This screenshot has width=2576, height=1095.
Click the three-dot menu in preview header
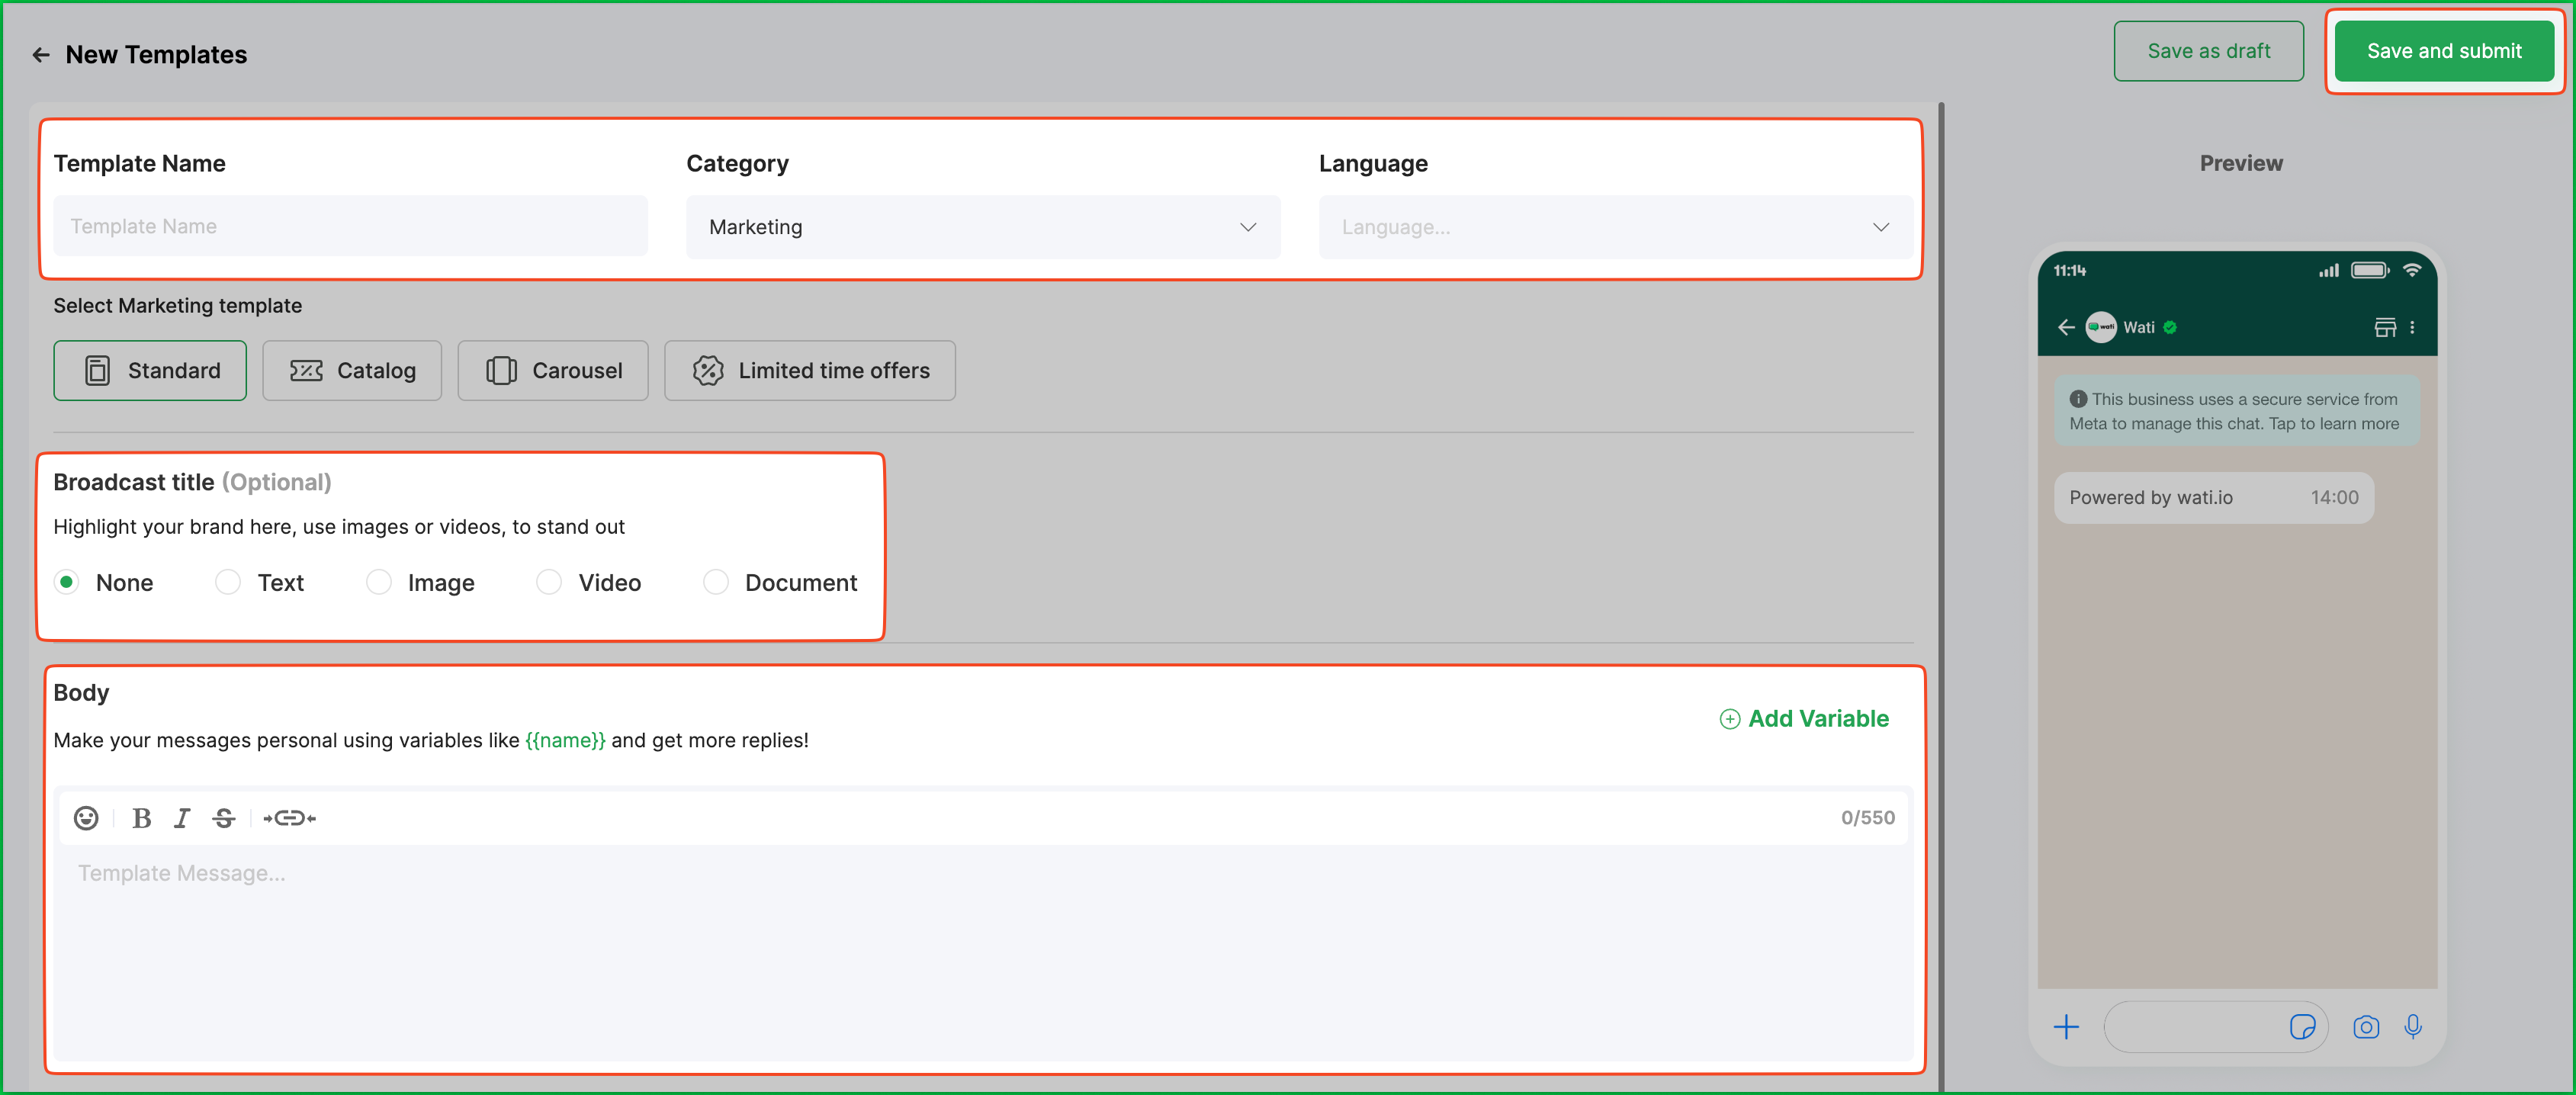click(2412, 327)
